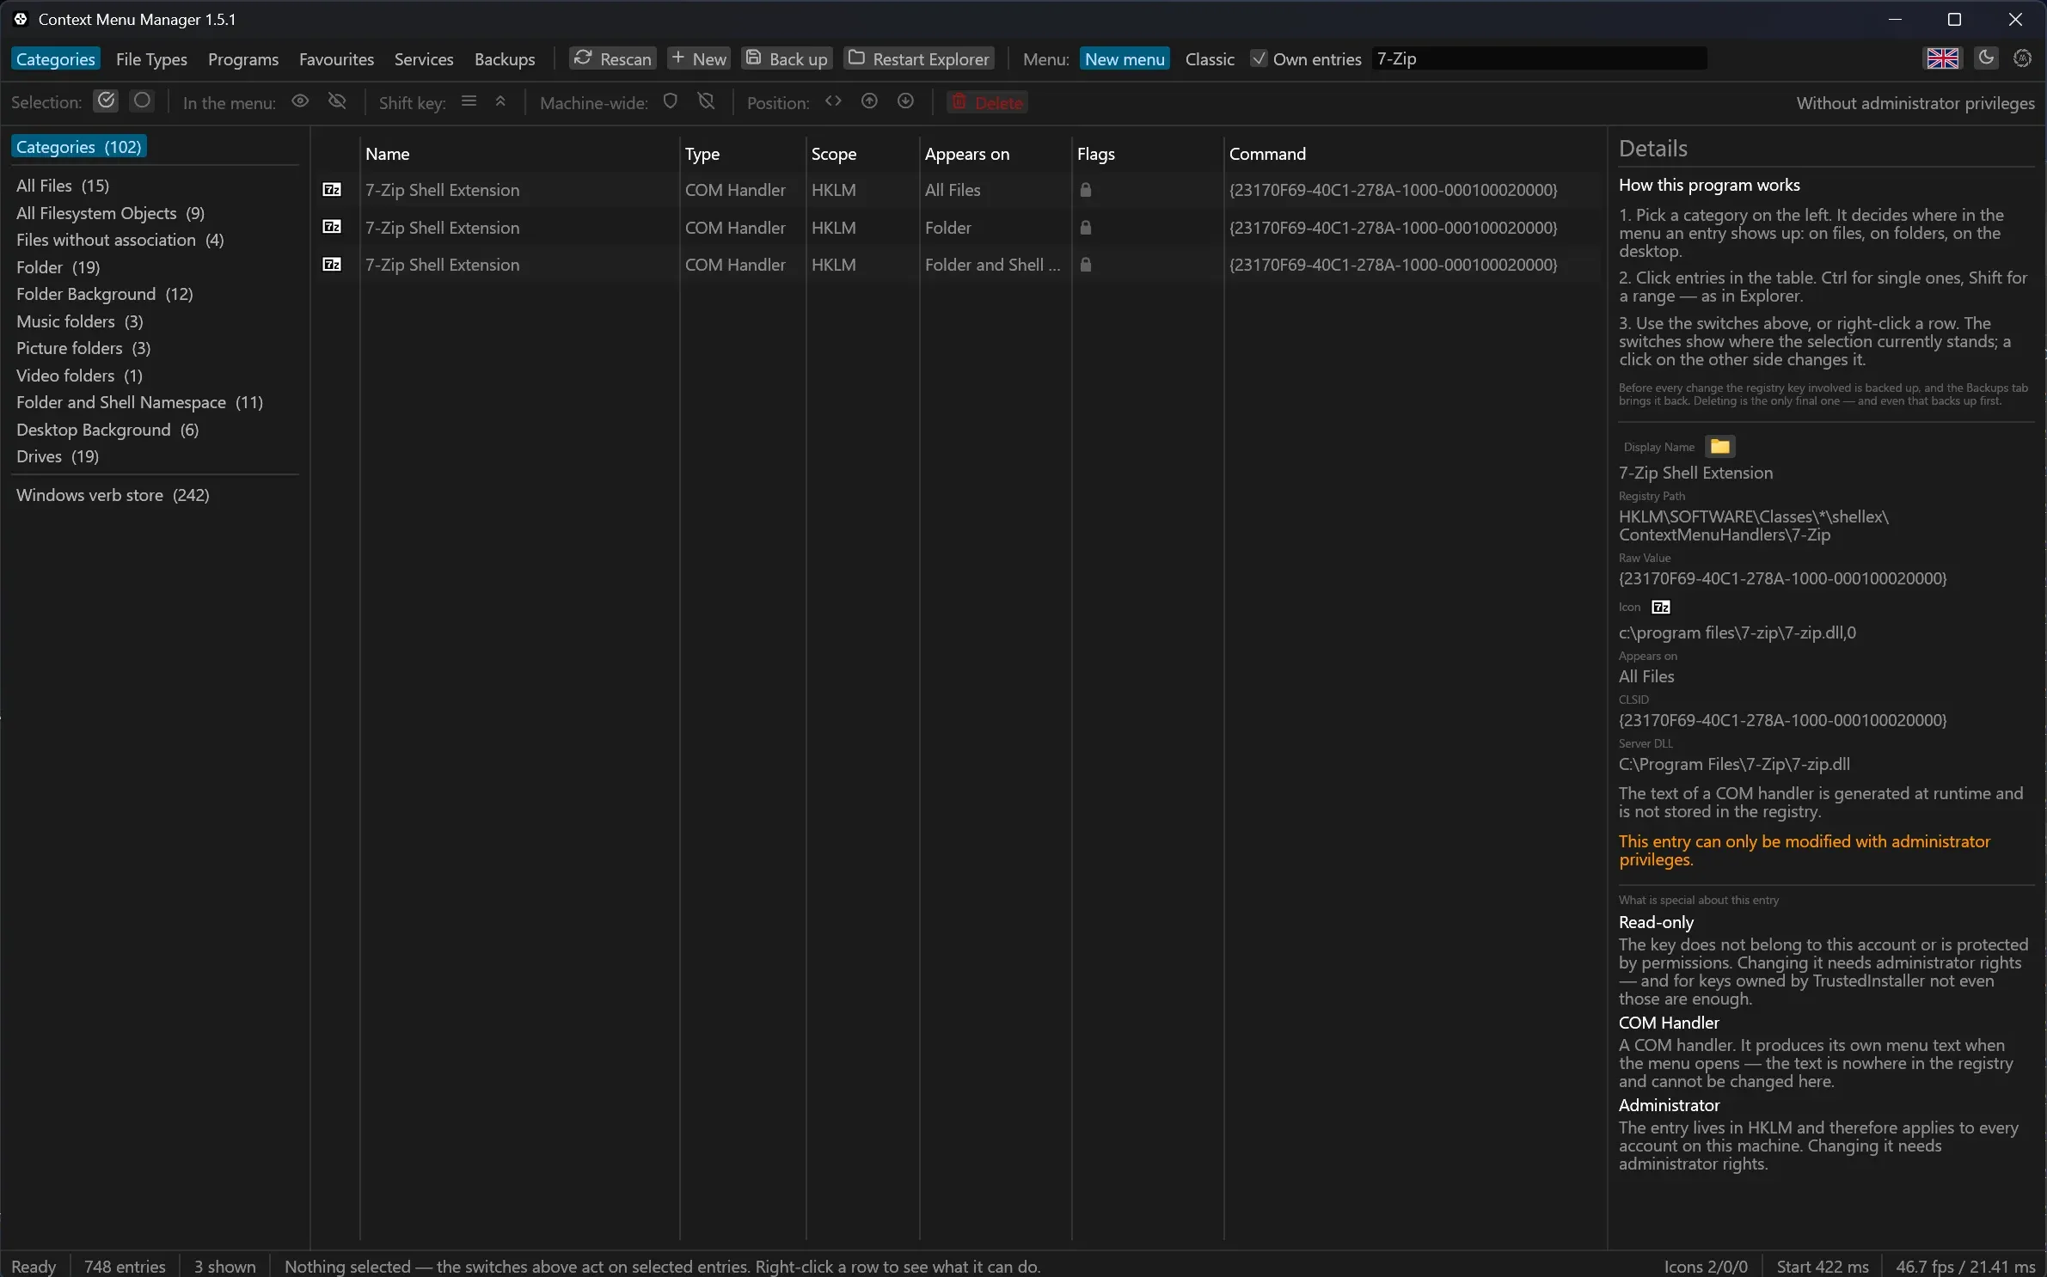Click the circled down-arrow Position icon
This screenshot has width=2047, height=1277.
tap(905, 101)
